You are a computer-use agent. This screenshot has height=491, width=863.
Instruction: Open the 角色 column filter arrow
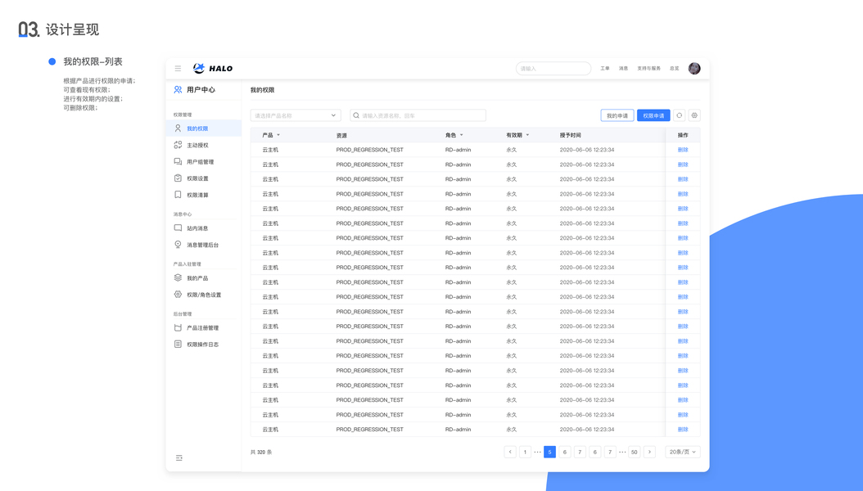coord(461,135)
